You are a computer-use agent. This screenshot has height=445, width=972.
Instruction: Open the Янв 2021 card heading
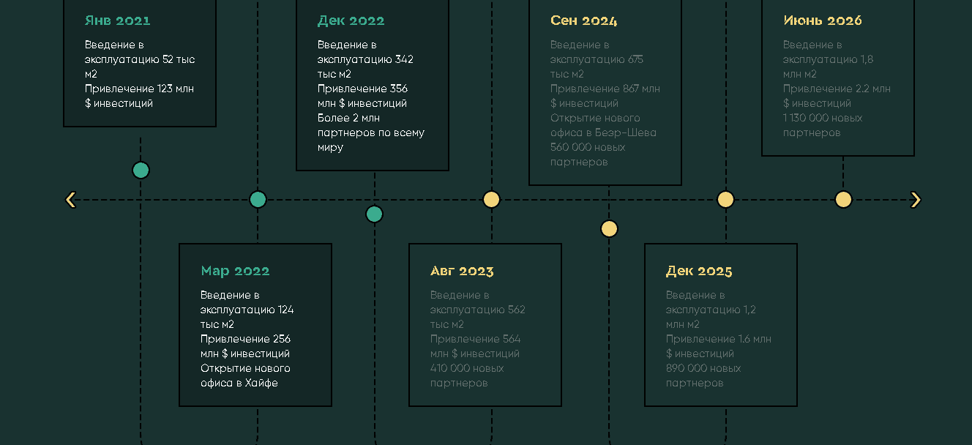point(117,20)
